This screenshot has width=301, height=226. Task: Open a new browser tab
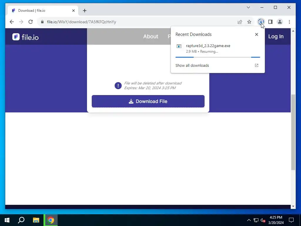84,11
